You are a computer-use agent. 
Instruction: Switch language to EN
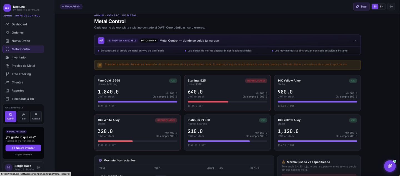[382, 7]
